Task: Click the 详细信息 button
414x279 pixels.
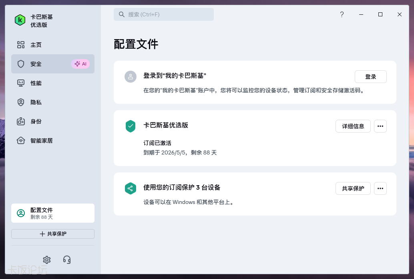Action: [353, 126]
